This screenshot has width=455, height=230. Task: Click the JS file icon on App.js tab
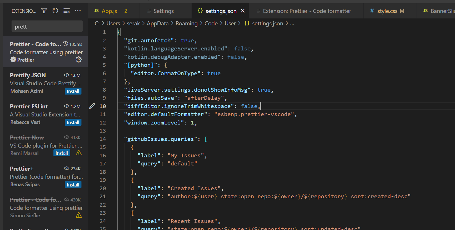pyautogui.click(x=96, y=11)
